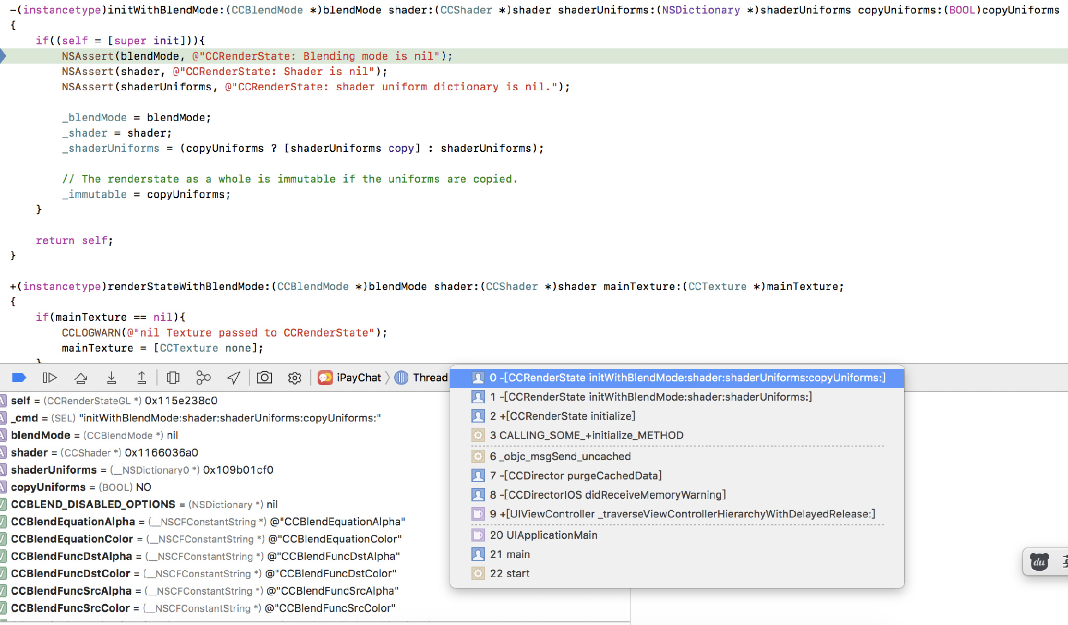Select stack frame 7 purgeCachedData
1068x625 pixels.
point(575,475)
